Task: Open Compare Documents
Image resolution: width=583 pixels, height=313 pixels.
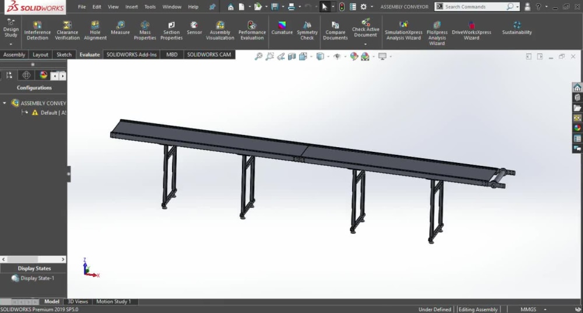Action: click(335, 30)
